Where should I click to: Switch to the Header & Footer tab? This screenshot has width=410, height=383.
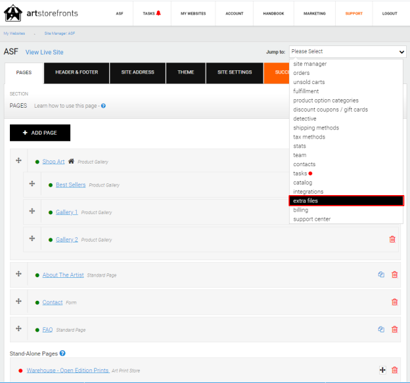click(77, 72)
